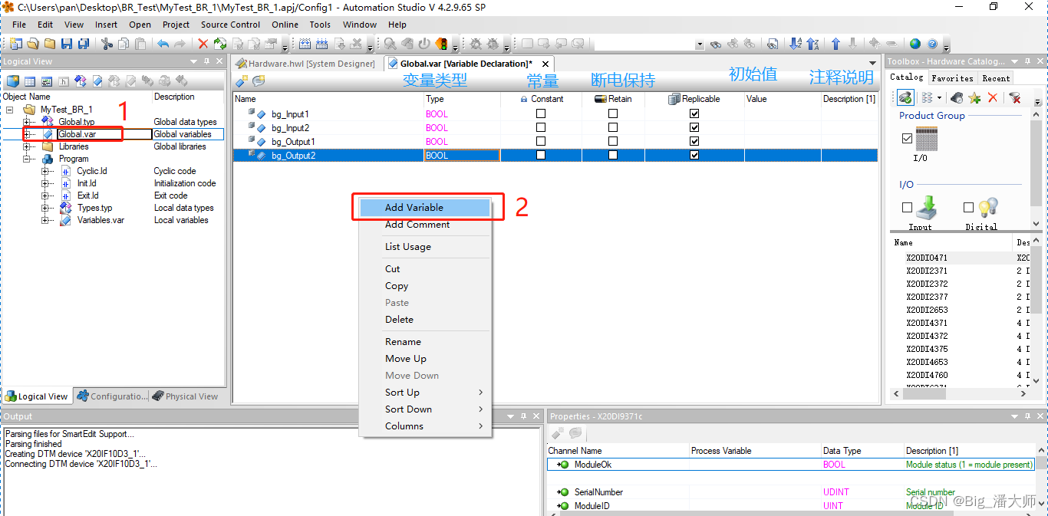Toggle Retain checkbox for bg_Input1
Viewport: 1048px width, 516px height.
pyautogui.click(x=612, y=113)
